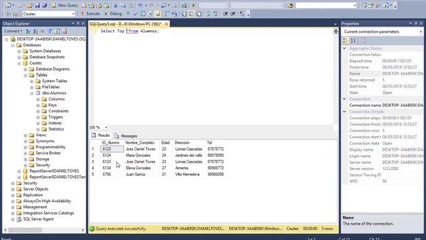Close the SQLQuery5.sql tab
The image size is (426, 240).
166,24
